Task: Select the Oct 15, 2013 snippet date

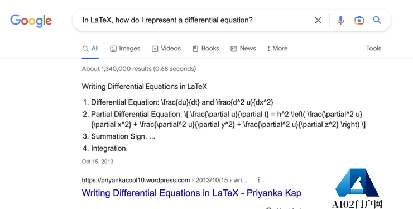Action: click(98, 161)
